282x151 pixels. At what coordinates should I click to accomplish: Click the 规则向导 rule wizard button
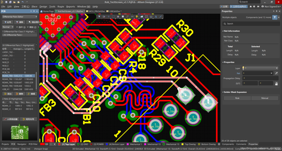(28, 119)
